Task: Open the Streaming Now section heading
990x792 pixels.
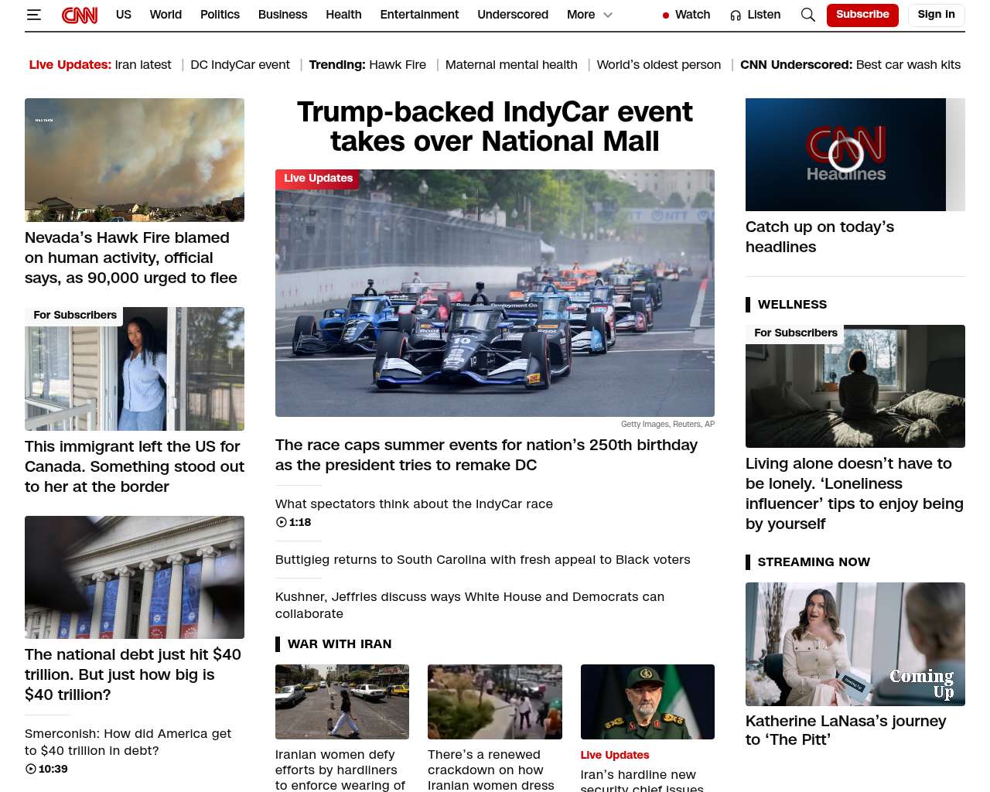Action: [x=814, y=562]
